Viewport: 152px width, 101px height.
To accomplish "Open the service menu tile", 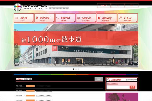I will [86, 18].
